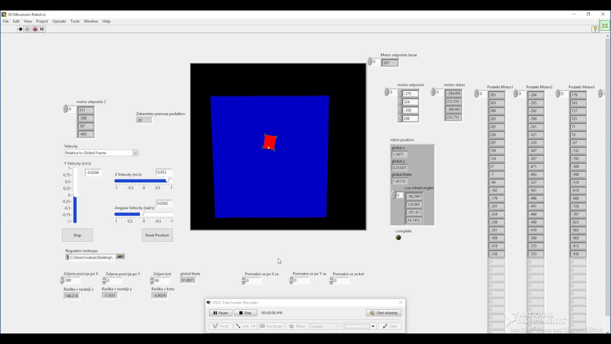Click the 3D Mecanum Robot.vi title icon
Viewport: 611px width, 344px height.
coord(4,14)
